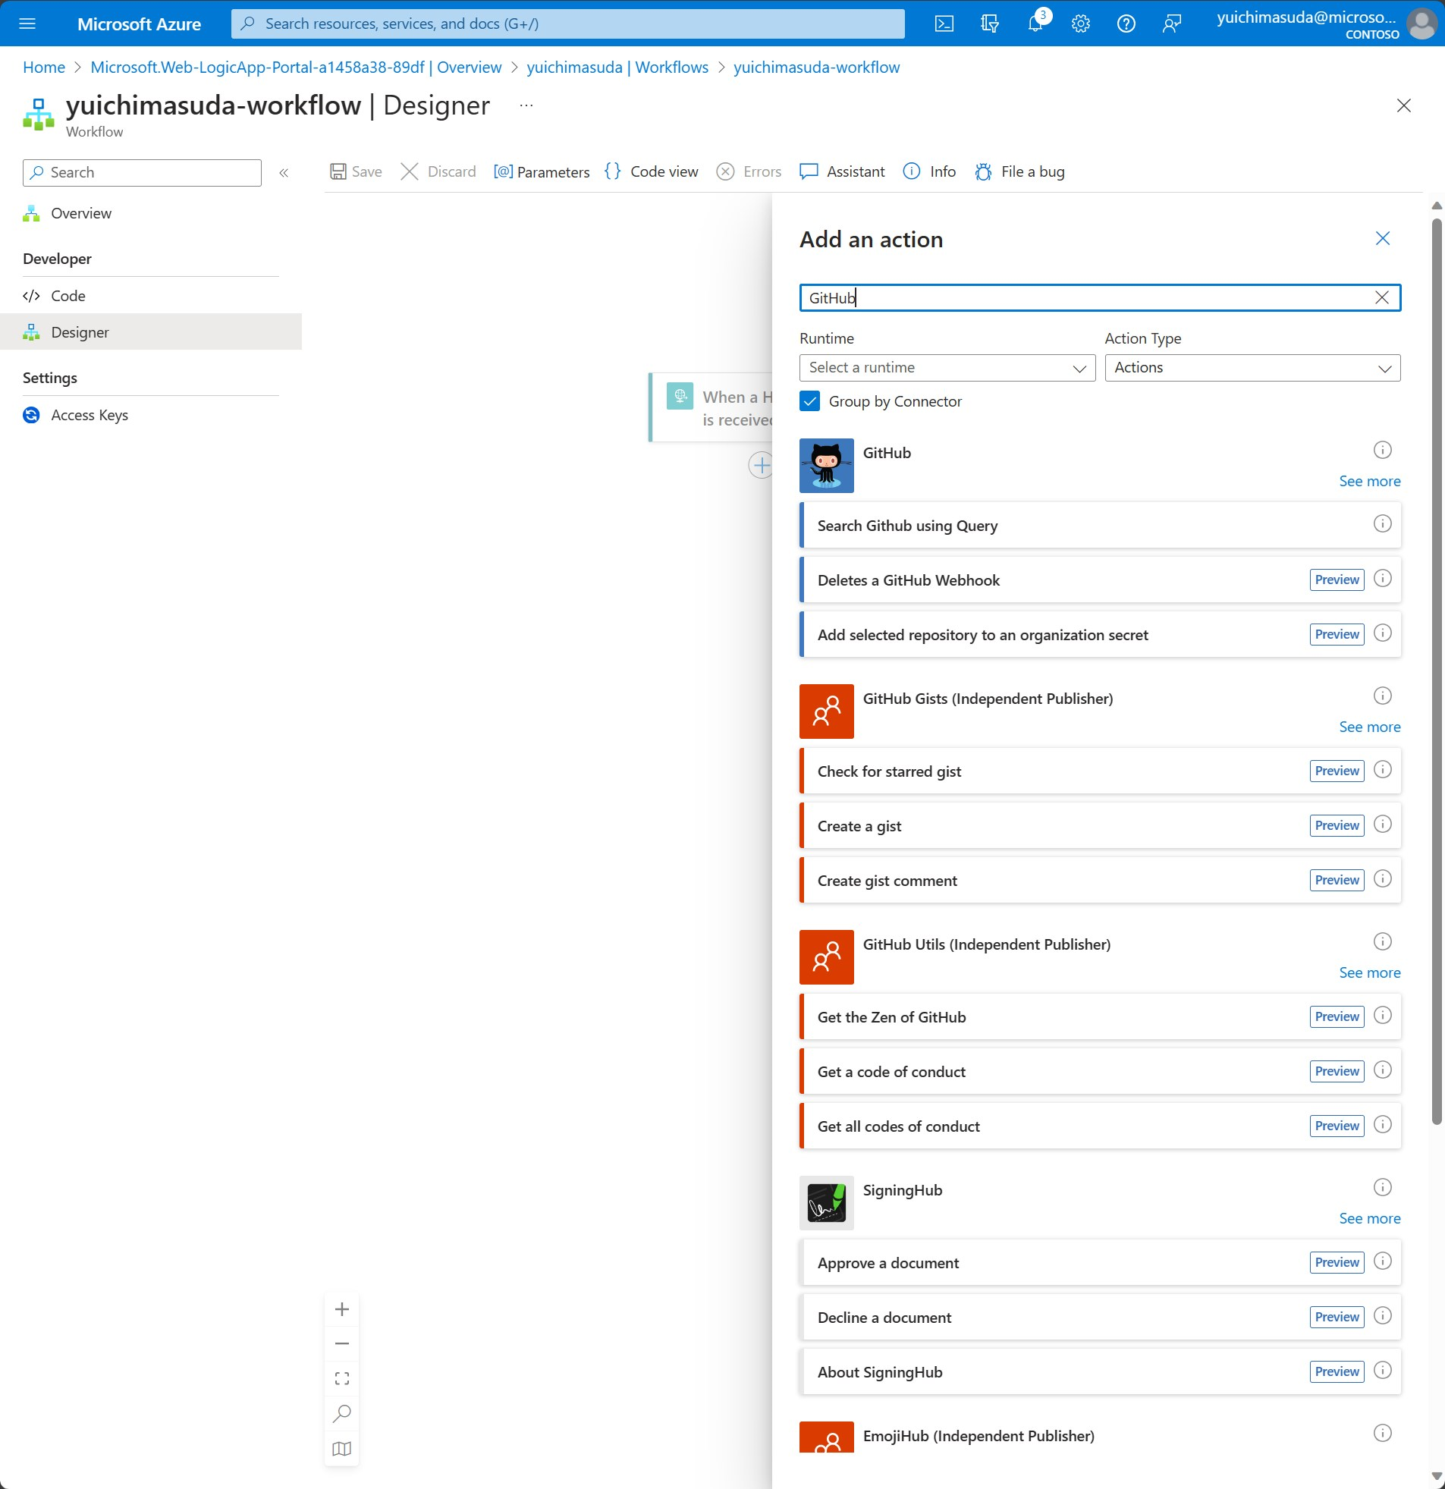Fit the workflow to view
This screenshot has width=1445, height=1489.
(342, 1378)
